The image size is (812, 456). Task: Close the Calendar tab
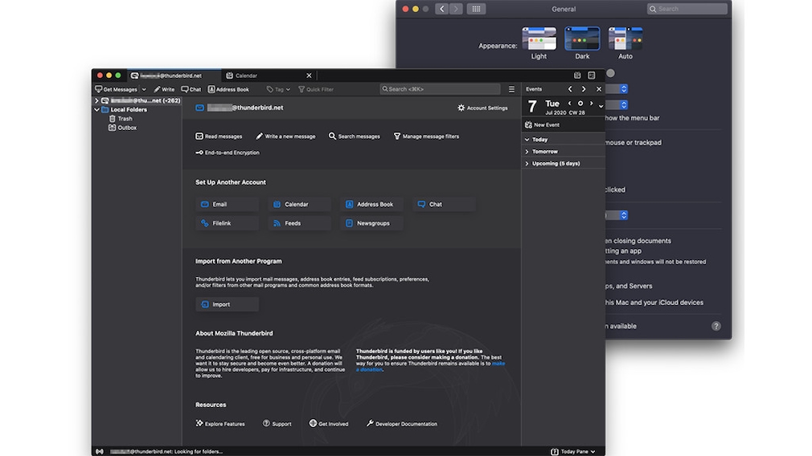pos(310,75)
